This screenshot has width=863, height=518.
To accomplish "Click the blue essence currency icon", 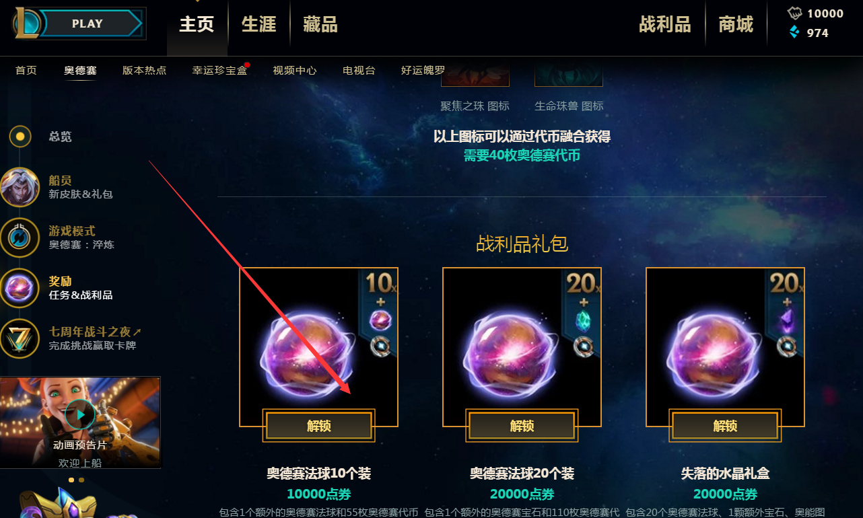I will coord(796,32).
